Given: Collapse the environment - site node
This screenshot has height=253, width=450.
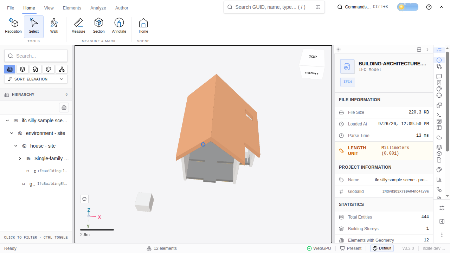Looking at the screenshot, I should click(12, 133).
